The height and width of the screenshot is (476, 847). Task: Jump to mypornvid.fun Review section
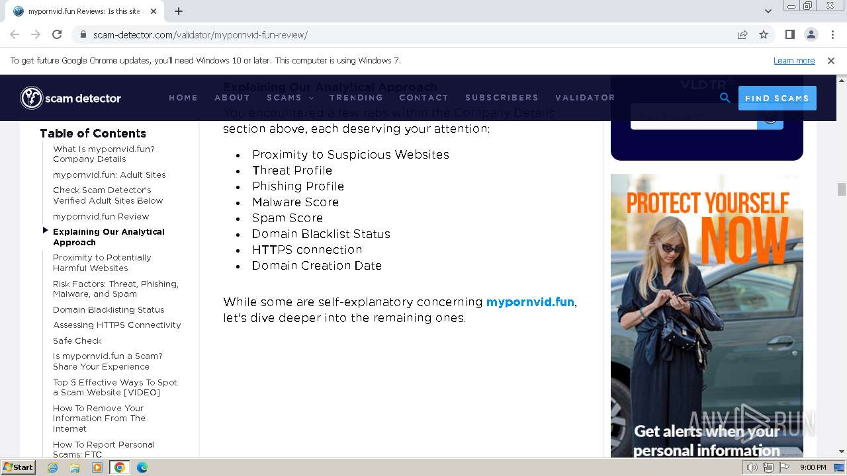click(x=101, y=216)
